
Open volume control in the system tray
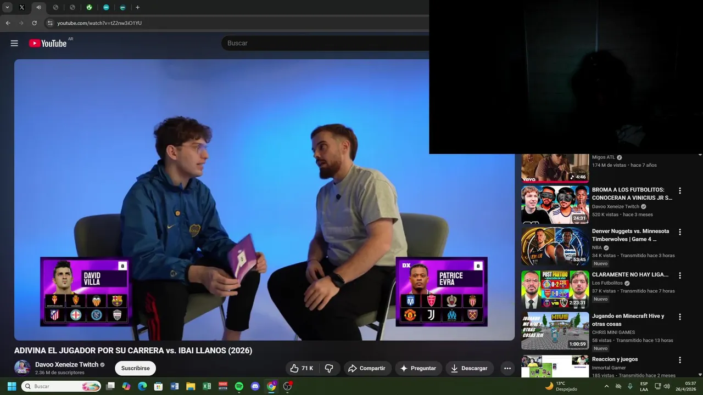click(x=667, y=386)
